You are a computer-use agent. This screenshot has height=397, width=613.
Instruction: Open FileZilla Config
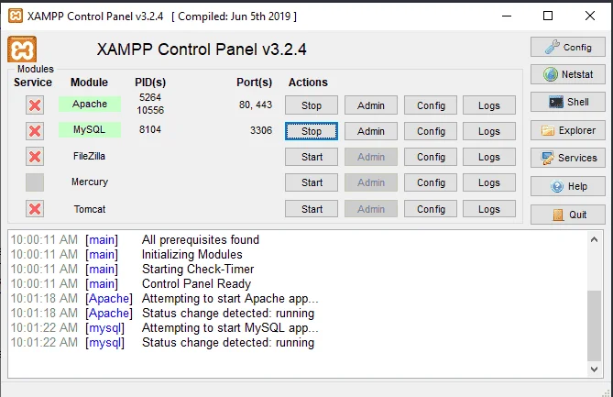pos(431,157)
